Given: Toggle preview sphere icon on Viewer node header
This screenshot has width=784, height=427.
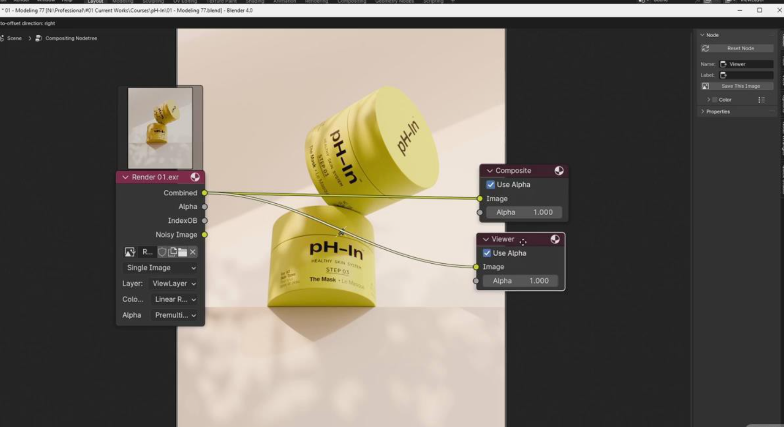Looking at the screenshot, I should click(555, 239).
